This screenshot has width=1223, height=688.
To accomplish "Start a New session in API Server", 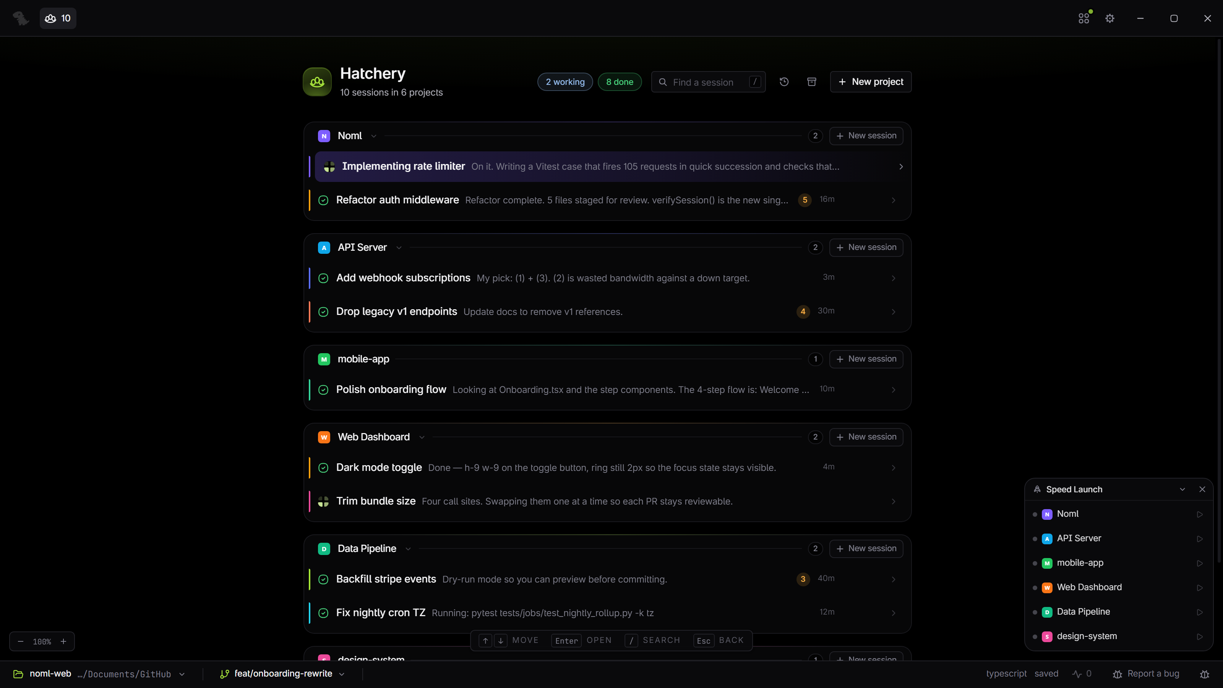I will 866,247.
